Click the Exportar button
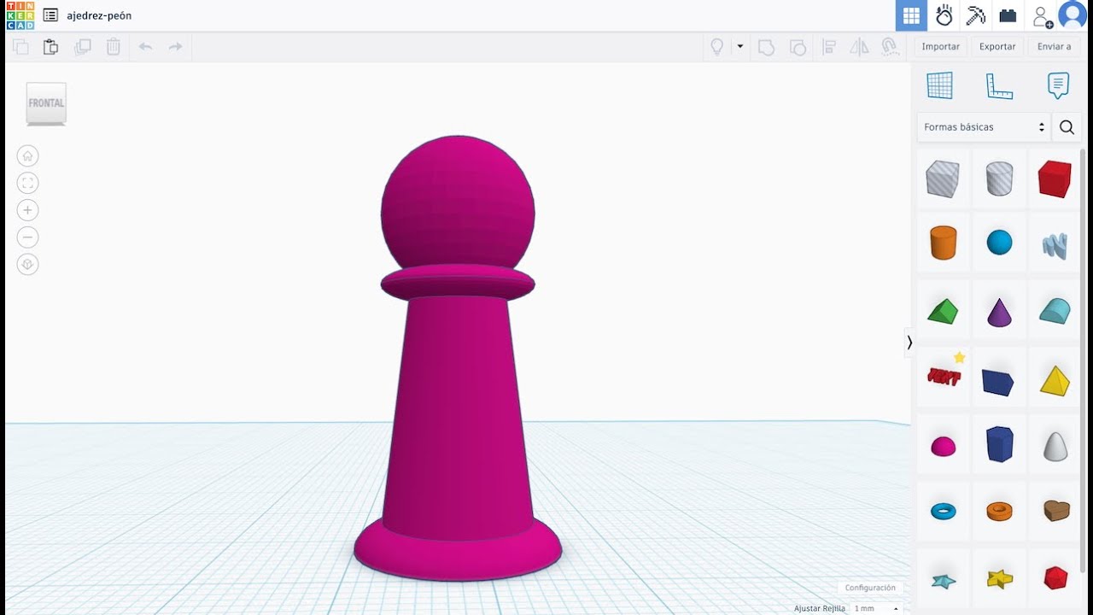1093x615 pixels. tap(997, 47)
